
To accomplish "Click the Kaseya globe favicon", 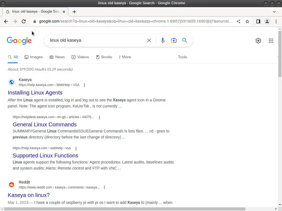I will coord(12,82).
